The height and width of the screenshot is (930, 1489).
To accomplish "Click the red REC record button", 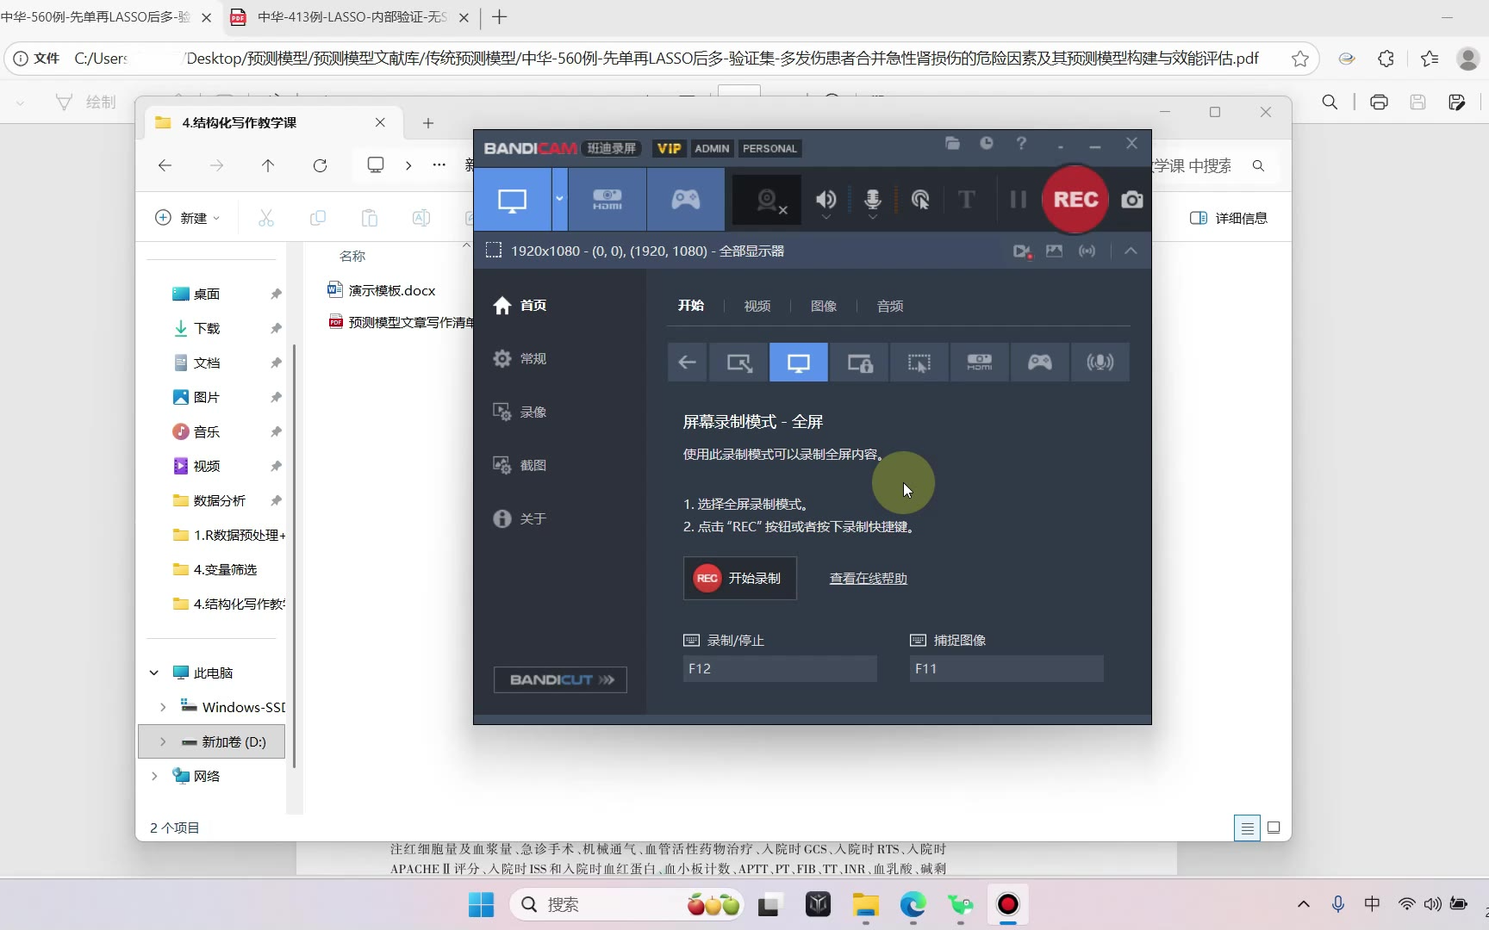I will pos(1075,200).
